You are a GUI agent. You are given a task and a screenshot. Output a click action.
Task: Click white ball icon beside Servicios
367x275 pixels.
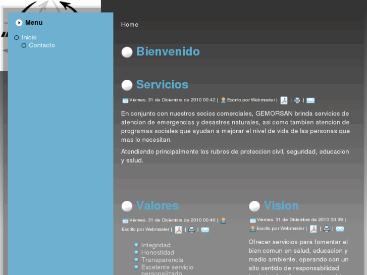pos(127,85)
